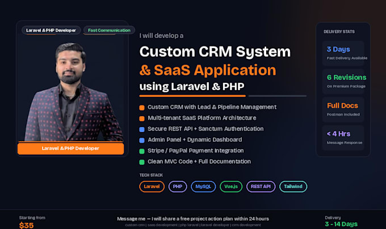Click the 'Custom CRM System' headline
The width and height of the screenshot is (386, 229).
click(x=215, y=52)
